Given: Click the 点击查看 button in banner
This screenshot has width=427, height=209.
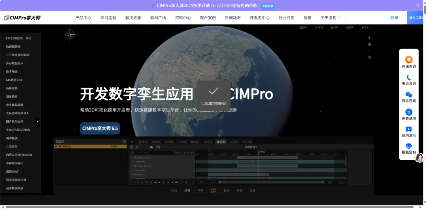Looking at the screenshot, I should 268,6.
